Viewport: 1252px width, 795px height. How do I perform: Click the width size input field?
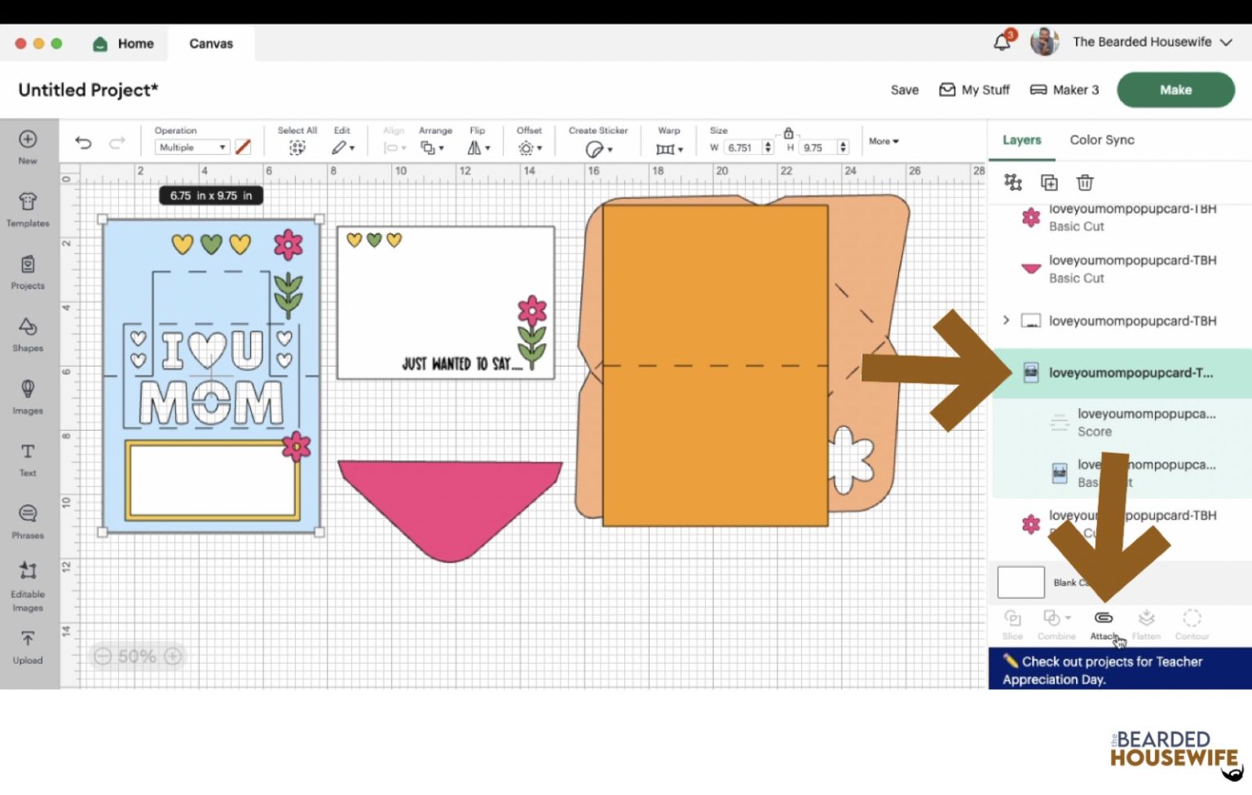pos(742,147)
